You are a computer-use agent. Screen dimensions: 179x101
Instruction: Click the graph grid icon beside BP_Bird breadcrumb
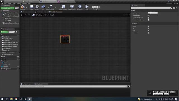tap(34, 15)
